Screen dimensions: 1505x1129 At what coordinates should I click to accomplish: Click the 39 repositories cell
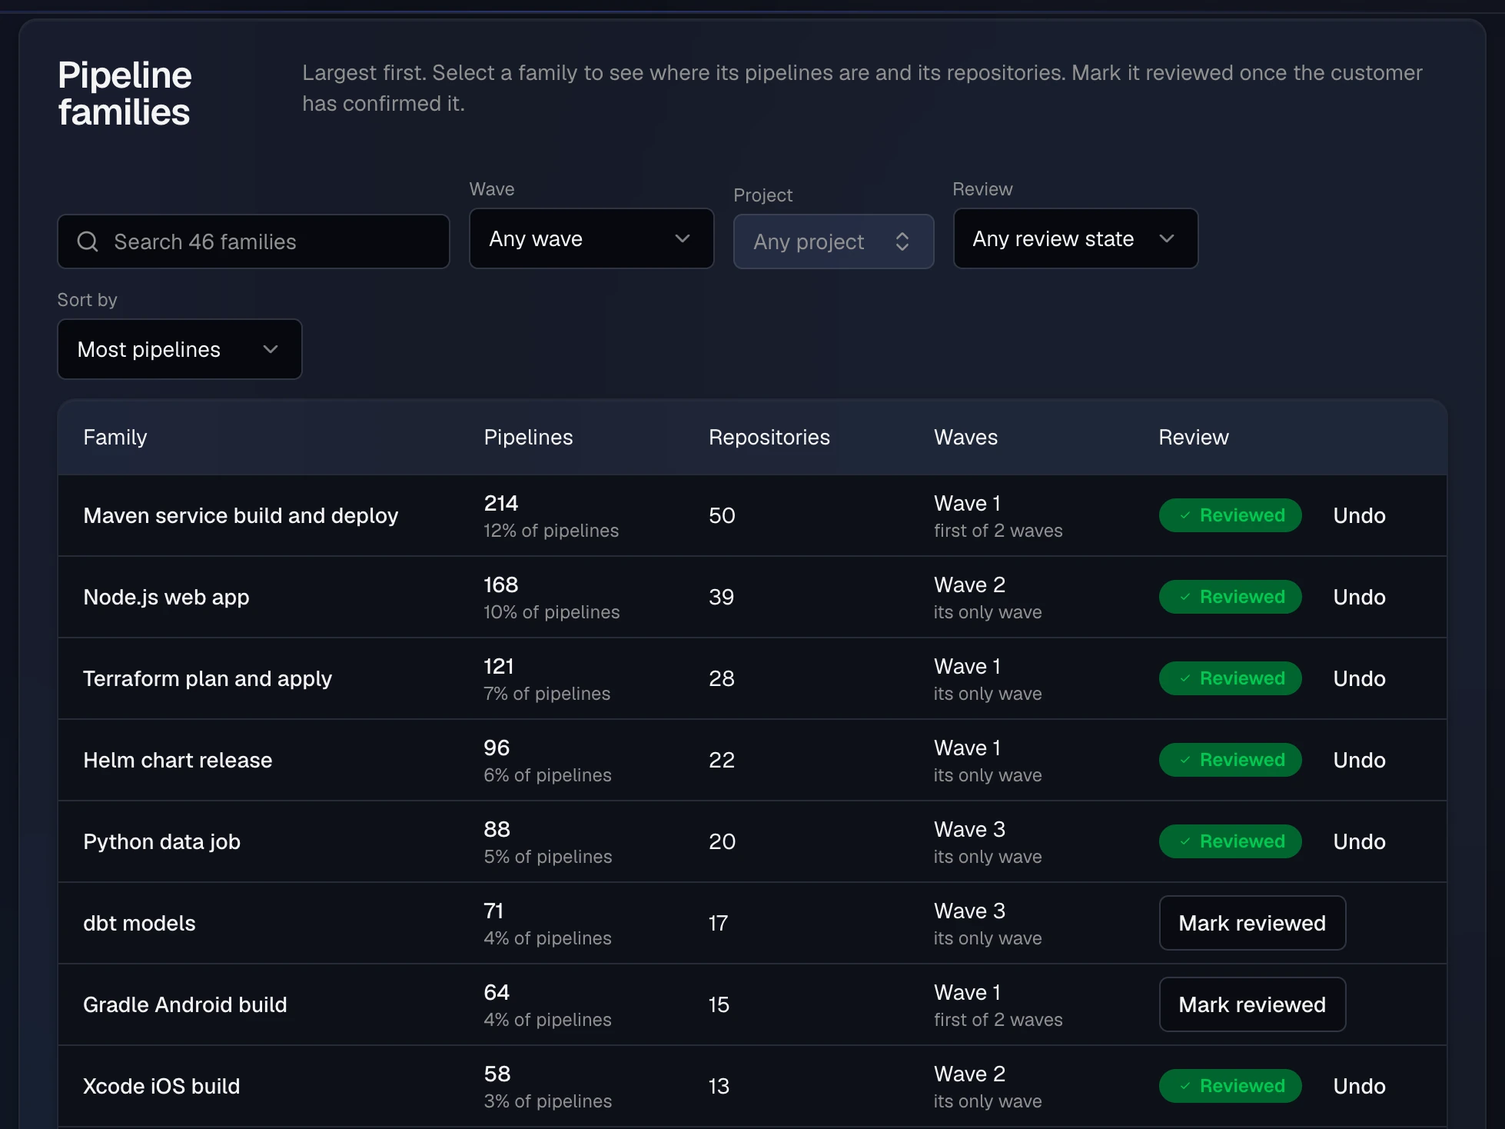click(721, 597)
